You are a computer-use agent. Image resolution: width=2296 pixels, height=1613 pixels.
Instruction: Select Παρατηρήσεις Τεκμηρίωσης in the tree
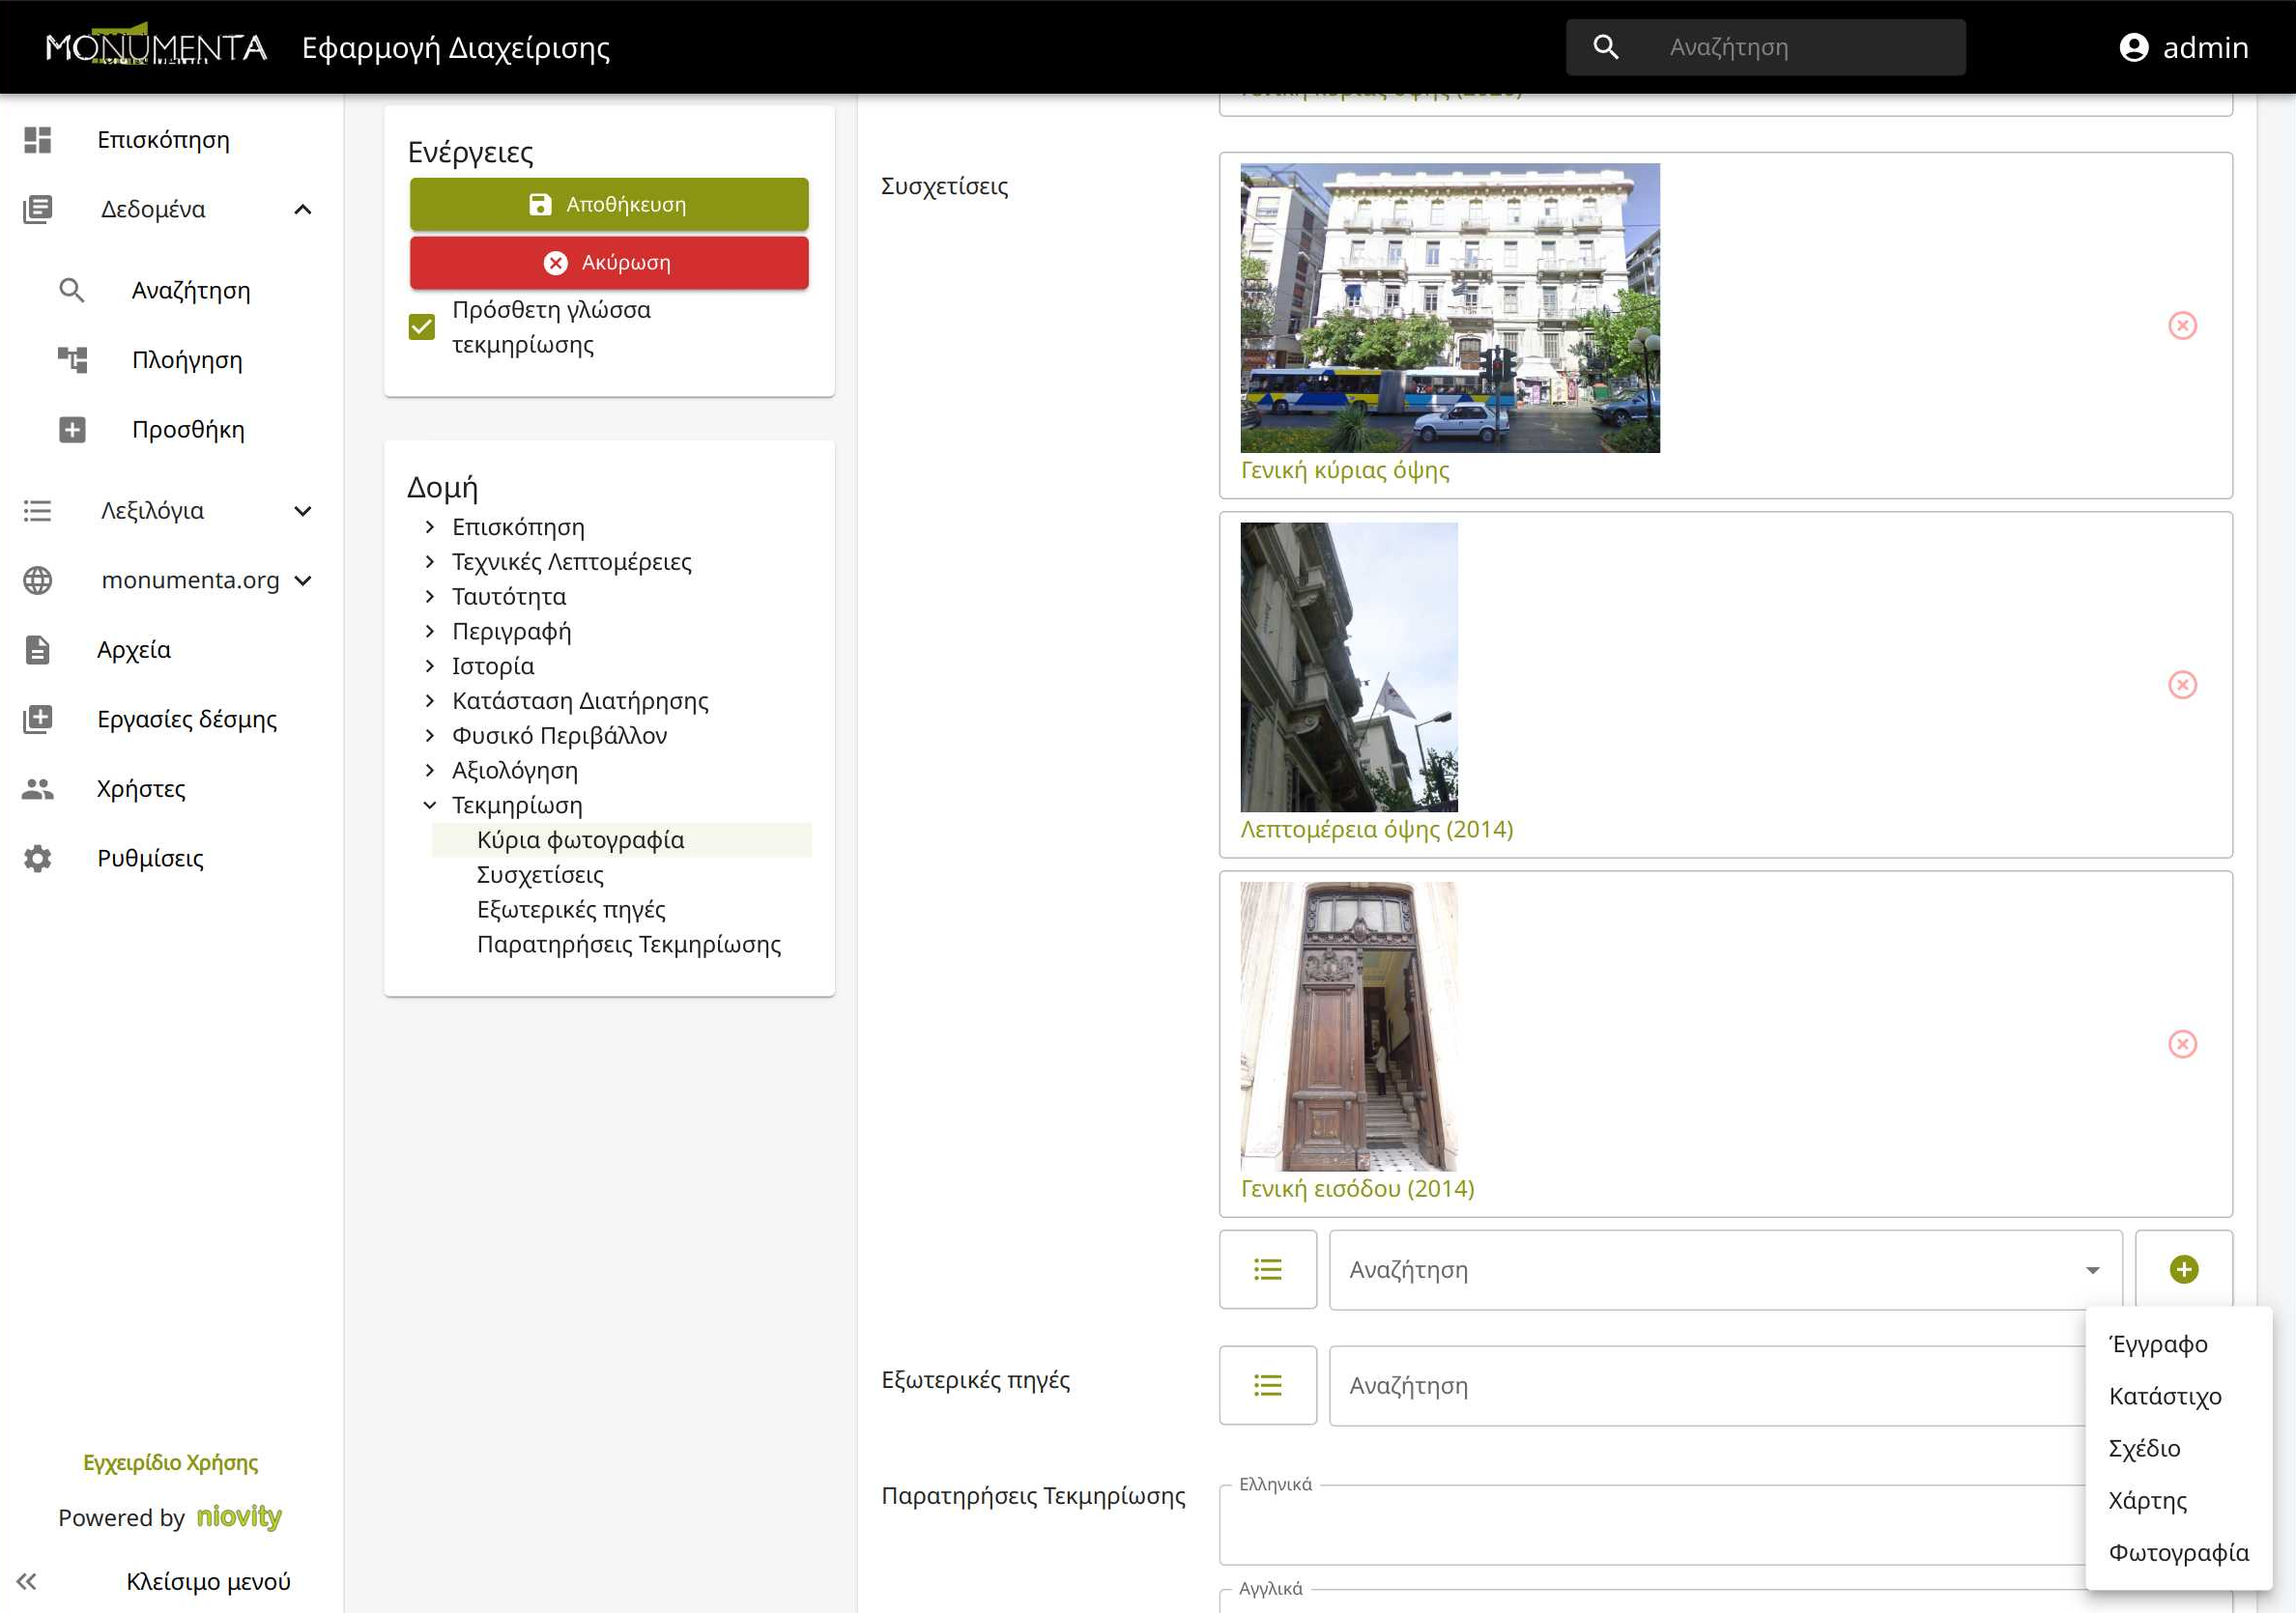[x=629, y=945]
